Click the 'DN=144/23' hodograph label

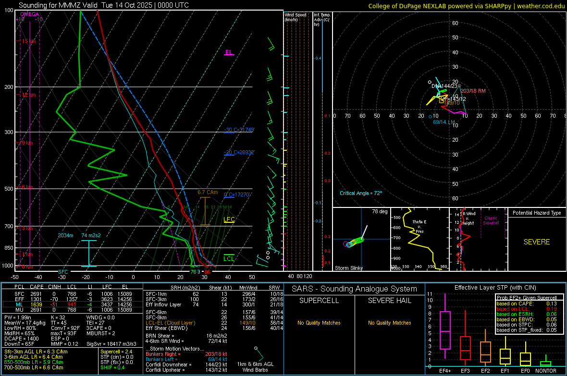click(x=444, y=86)
